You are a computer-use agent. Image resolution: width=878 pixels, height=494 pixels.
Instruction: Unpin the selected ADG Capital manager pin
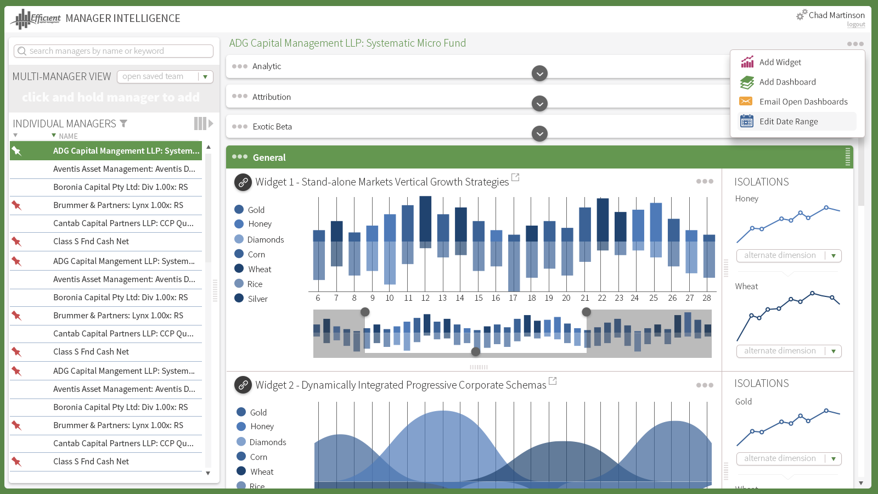[16, 150]
